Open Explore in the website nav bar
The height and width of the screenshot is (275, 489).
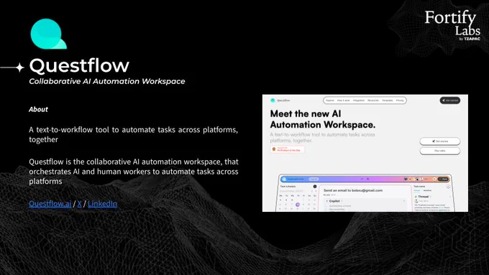330,101
